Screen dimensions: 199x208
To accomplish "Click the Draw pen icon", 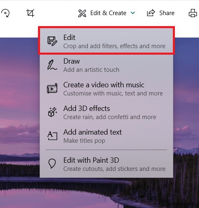I will (52, 65).
